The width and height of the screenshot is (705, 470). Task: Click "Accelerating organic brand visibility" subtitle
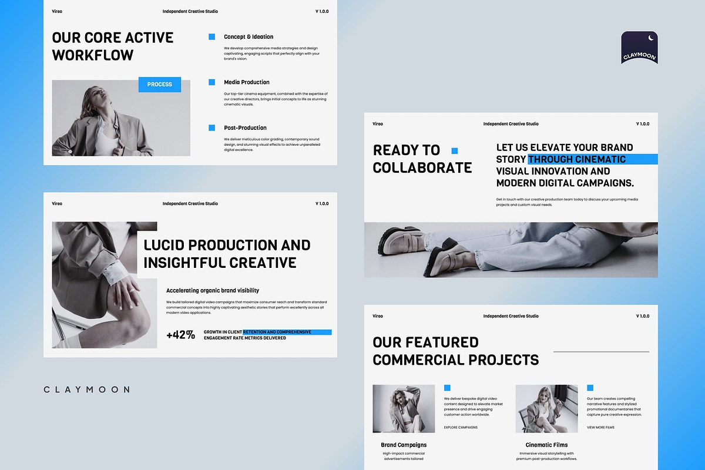(213, 290)
